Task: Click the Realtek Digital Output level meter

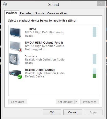Action: coord(94,73)
